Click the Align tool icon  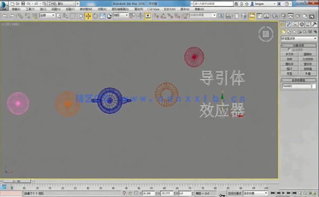(229, 16)
